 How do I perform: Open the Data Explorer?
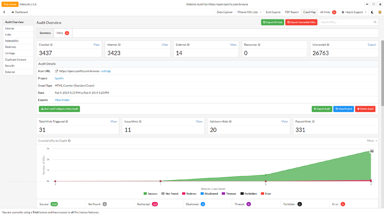[x=225, y=12]
